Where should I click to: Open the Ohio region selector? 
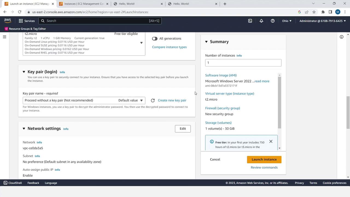click(287, 21)
